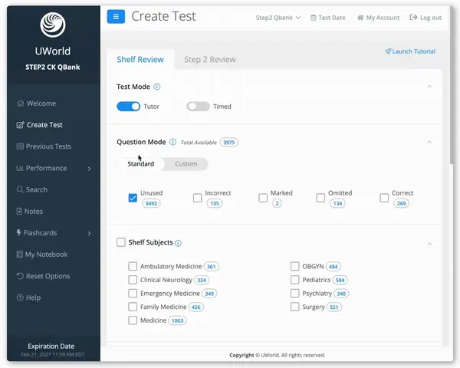
Task: Enable the Timed toggle
Action: [x=198, y=107]
